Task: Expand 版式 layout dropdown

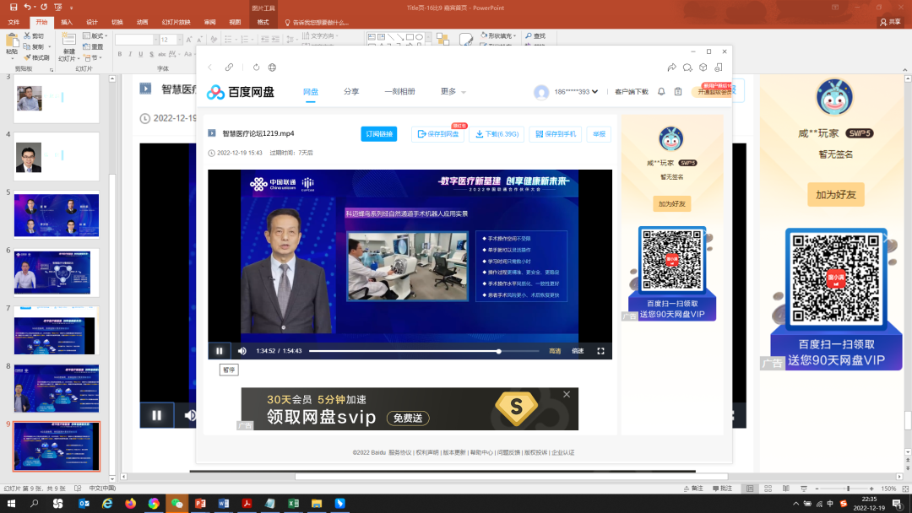Action: [95, 36]
